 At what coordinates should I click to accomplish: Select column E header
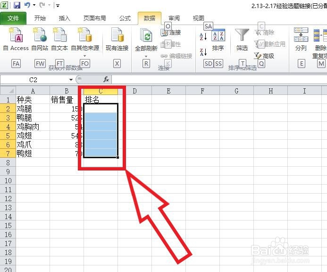click(168, 91)
